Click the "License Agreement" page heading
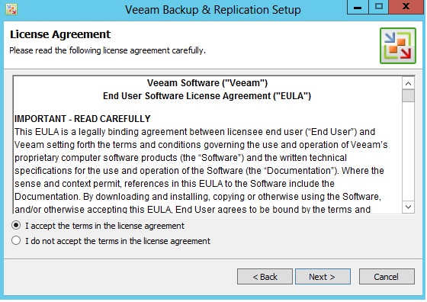427x302 pixels. [x=60, y=34]
